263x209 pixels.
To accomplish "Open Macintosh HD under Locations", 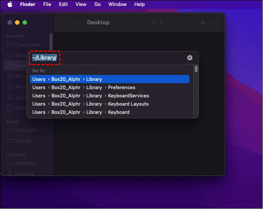I will click(23, 163).
